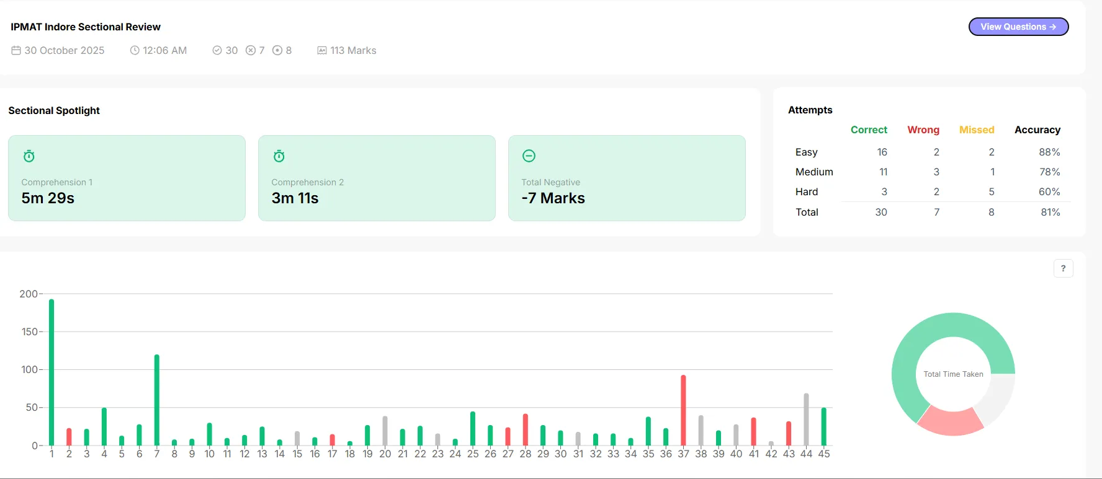Click the marks icon beside 113 Marks
1102x479 pixels.
point(322,50)
